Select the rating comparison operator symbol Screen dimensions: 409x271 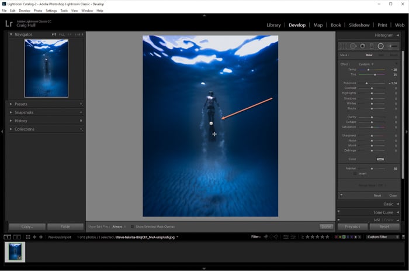[x=303, y=237]
